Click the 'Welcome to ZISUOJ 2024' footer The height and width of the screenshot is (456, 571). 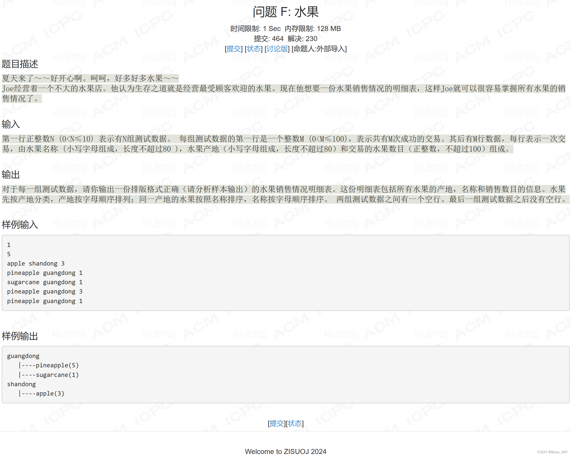285,451
